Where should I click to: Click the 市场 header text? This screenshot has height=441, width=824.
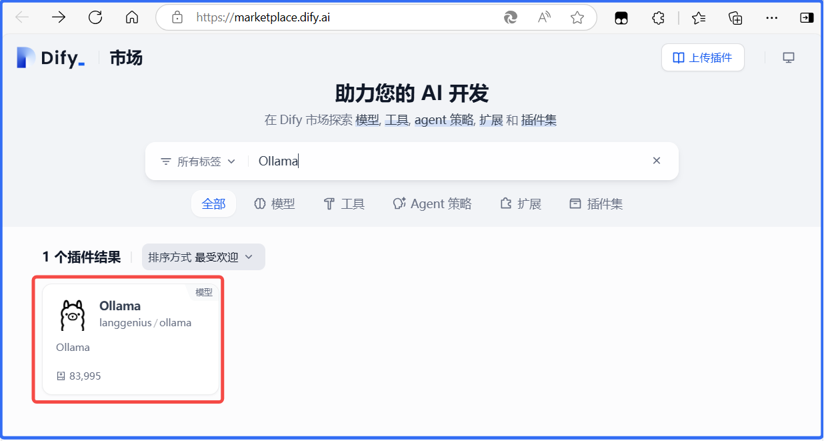click(126, 58)
